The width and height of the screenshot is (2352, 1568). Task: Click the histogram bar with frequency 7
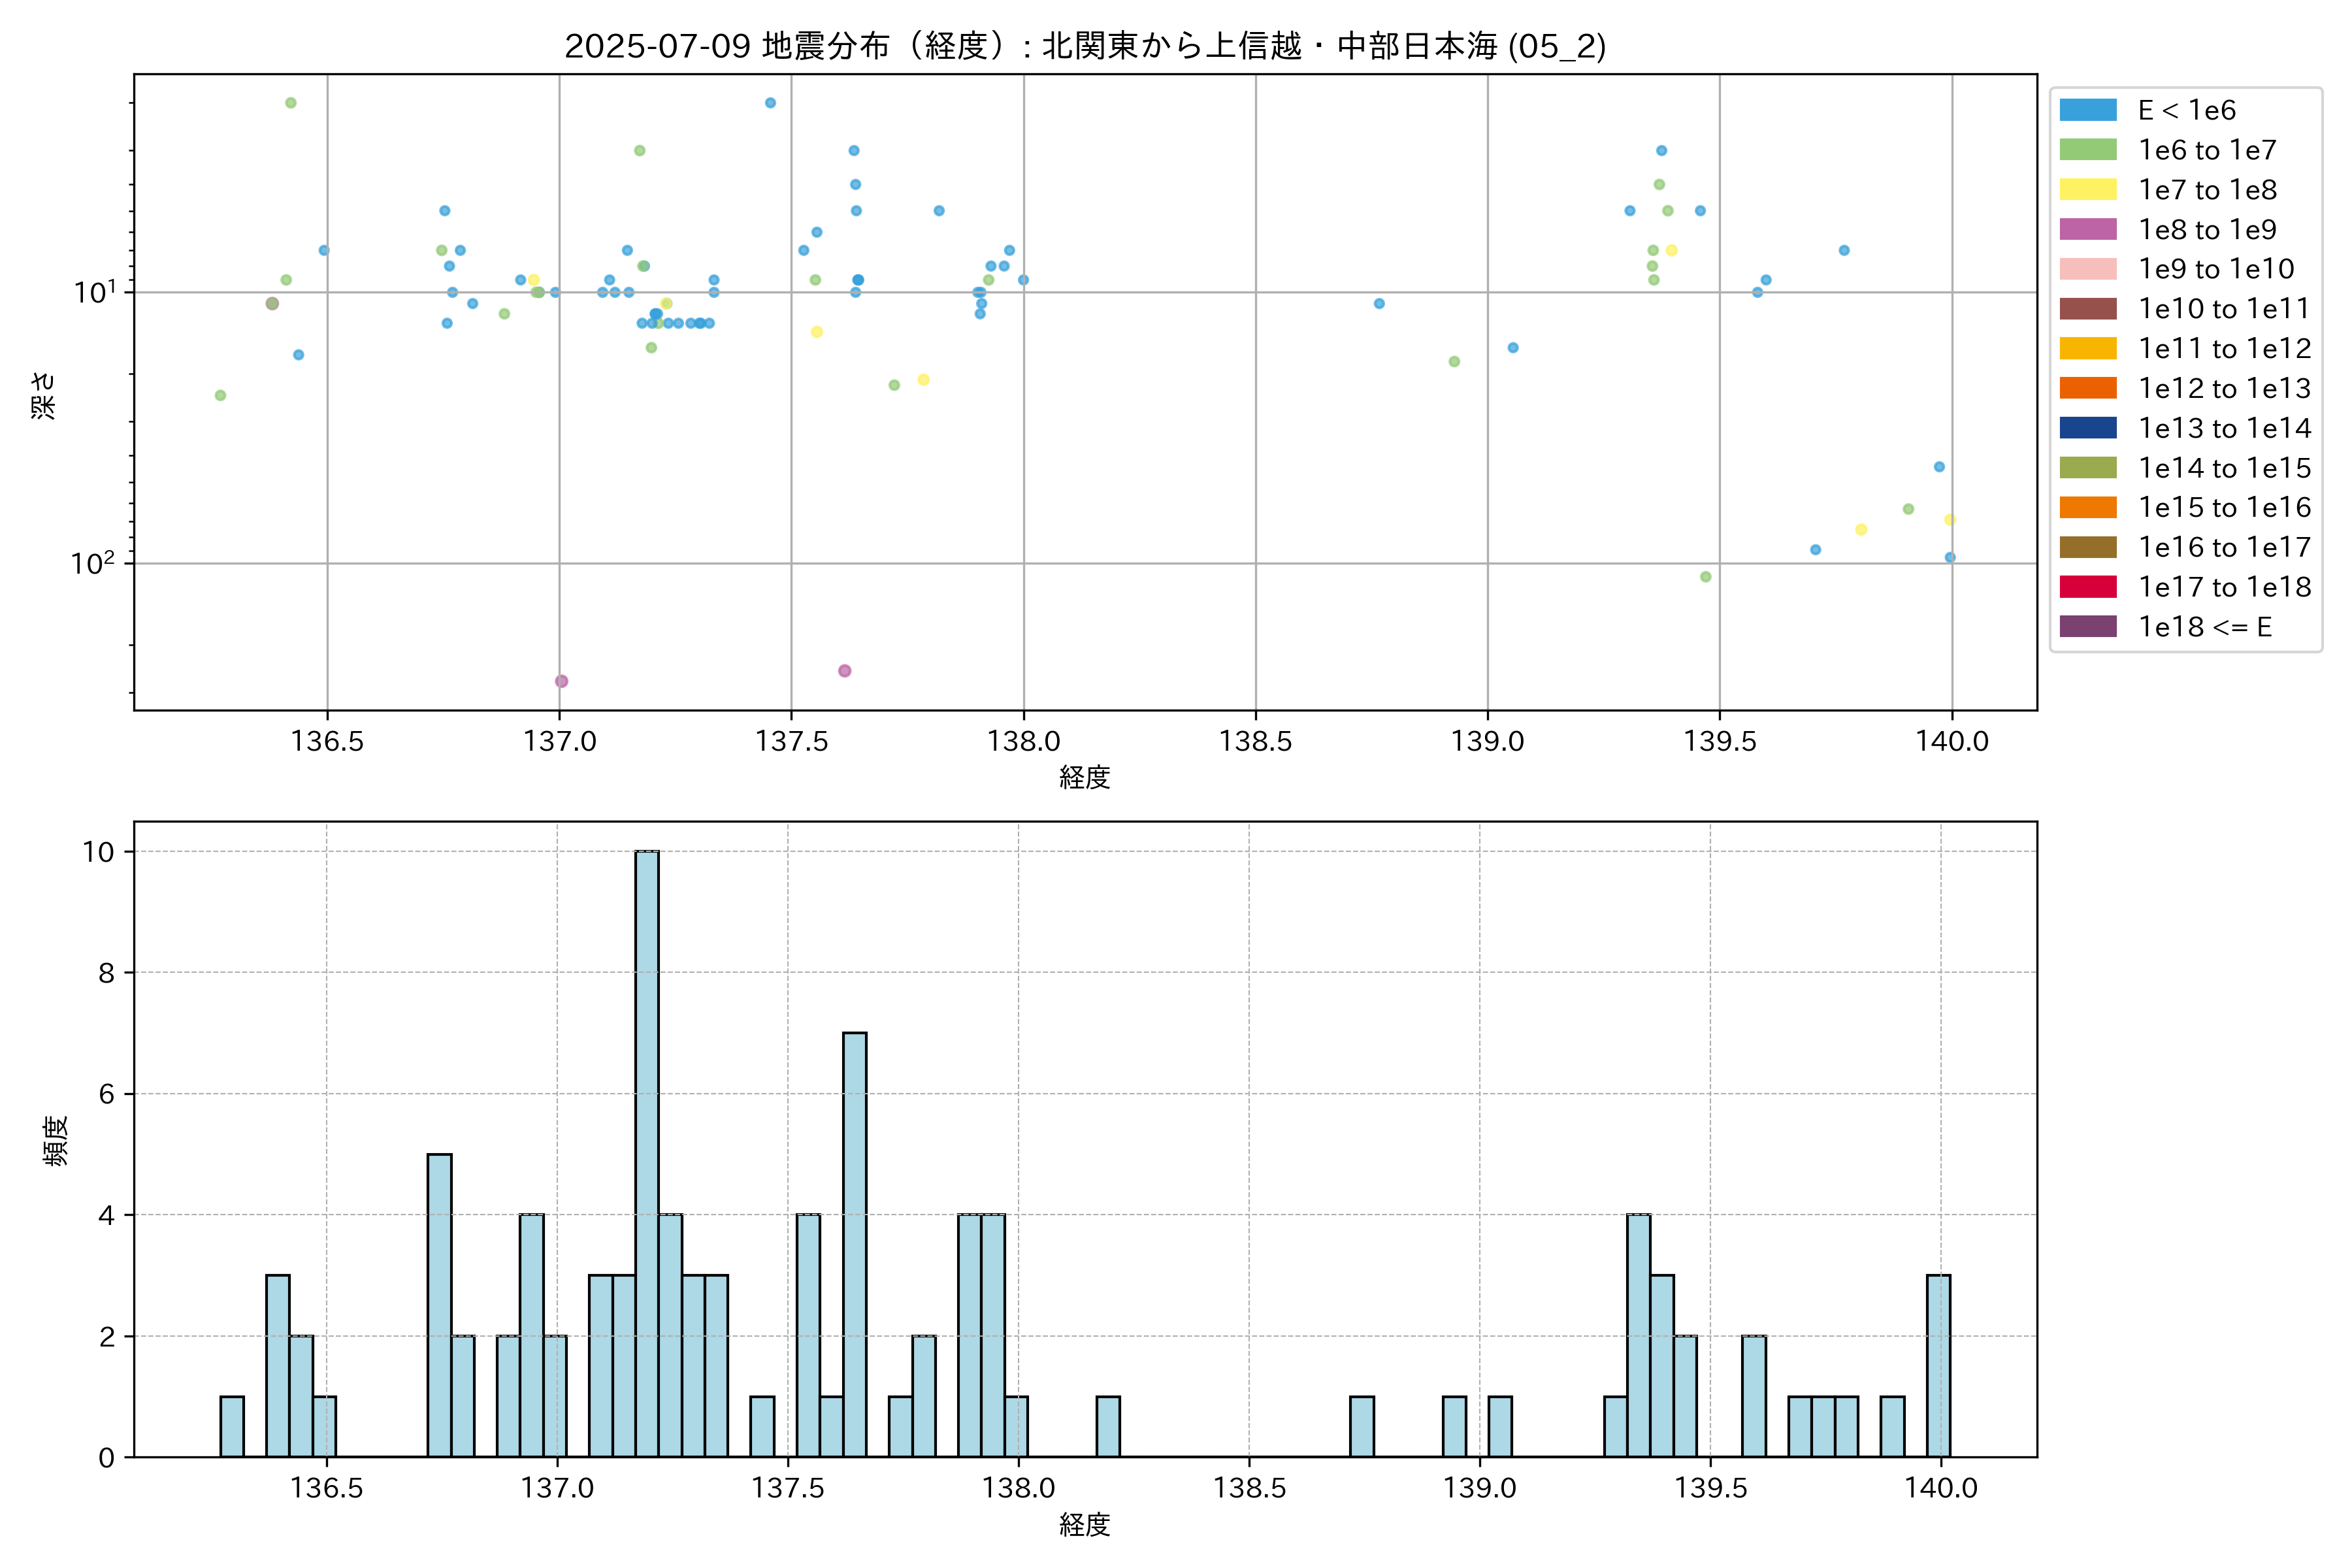[854, 1244]
